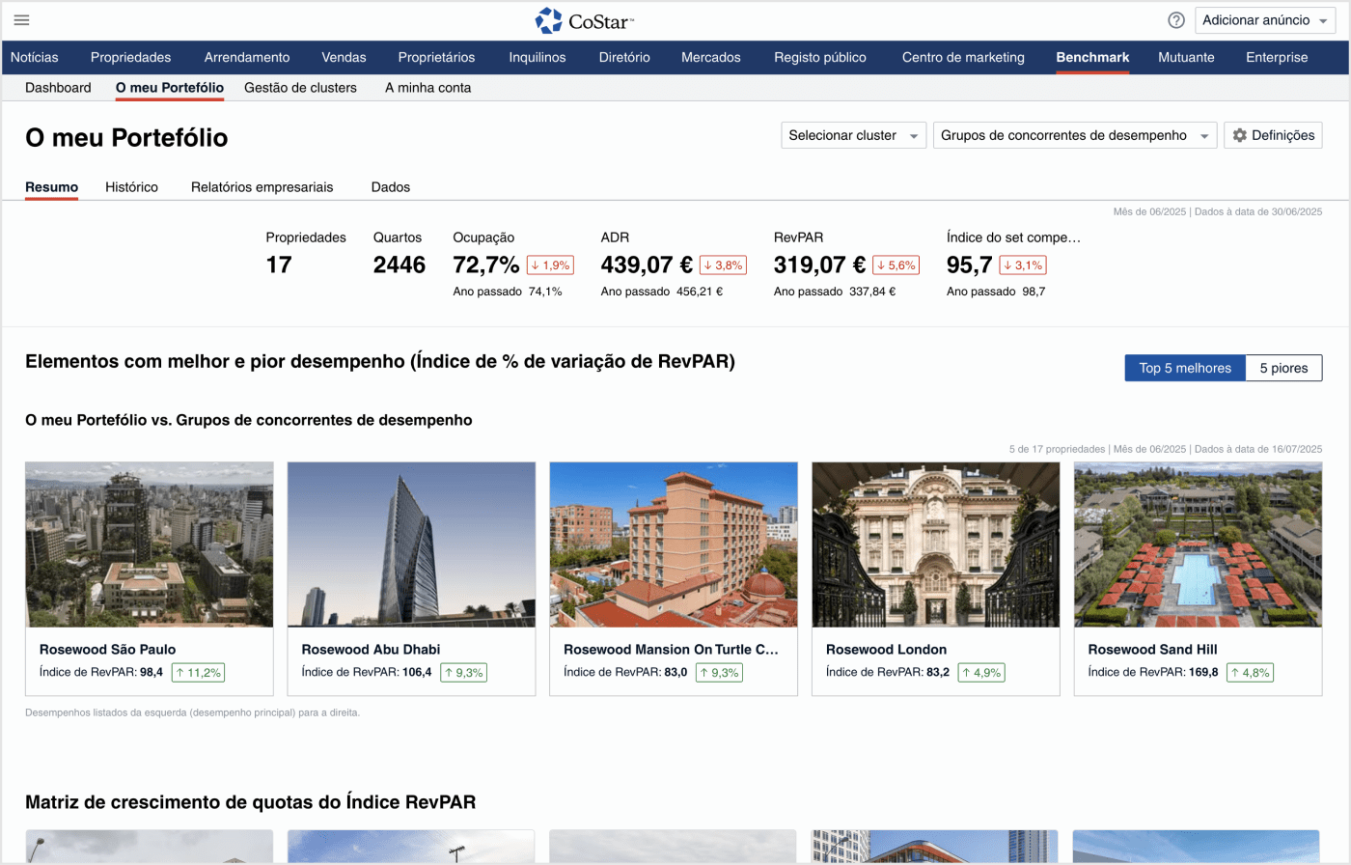This screenshot has height=865, width=1351.
Task: Open Centro de marketing
Action: [963, 57]
